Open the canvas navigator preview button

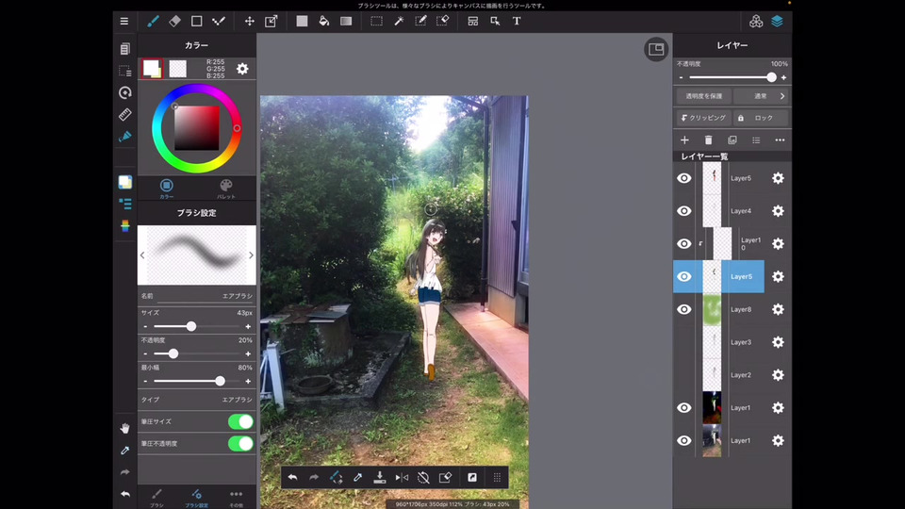(x=656, y=50)
